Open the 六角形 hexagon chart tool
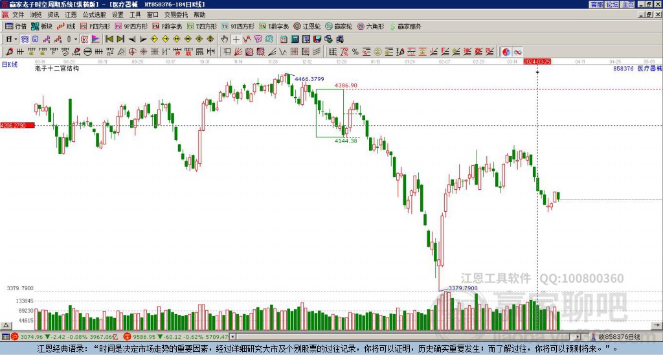The image size is (663, 355). click(x=371, y=26)
